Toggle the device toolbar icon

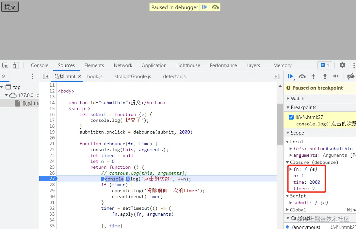(16, 65)
